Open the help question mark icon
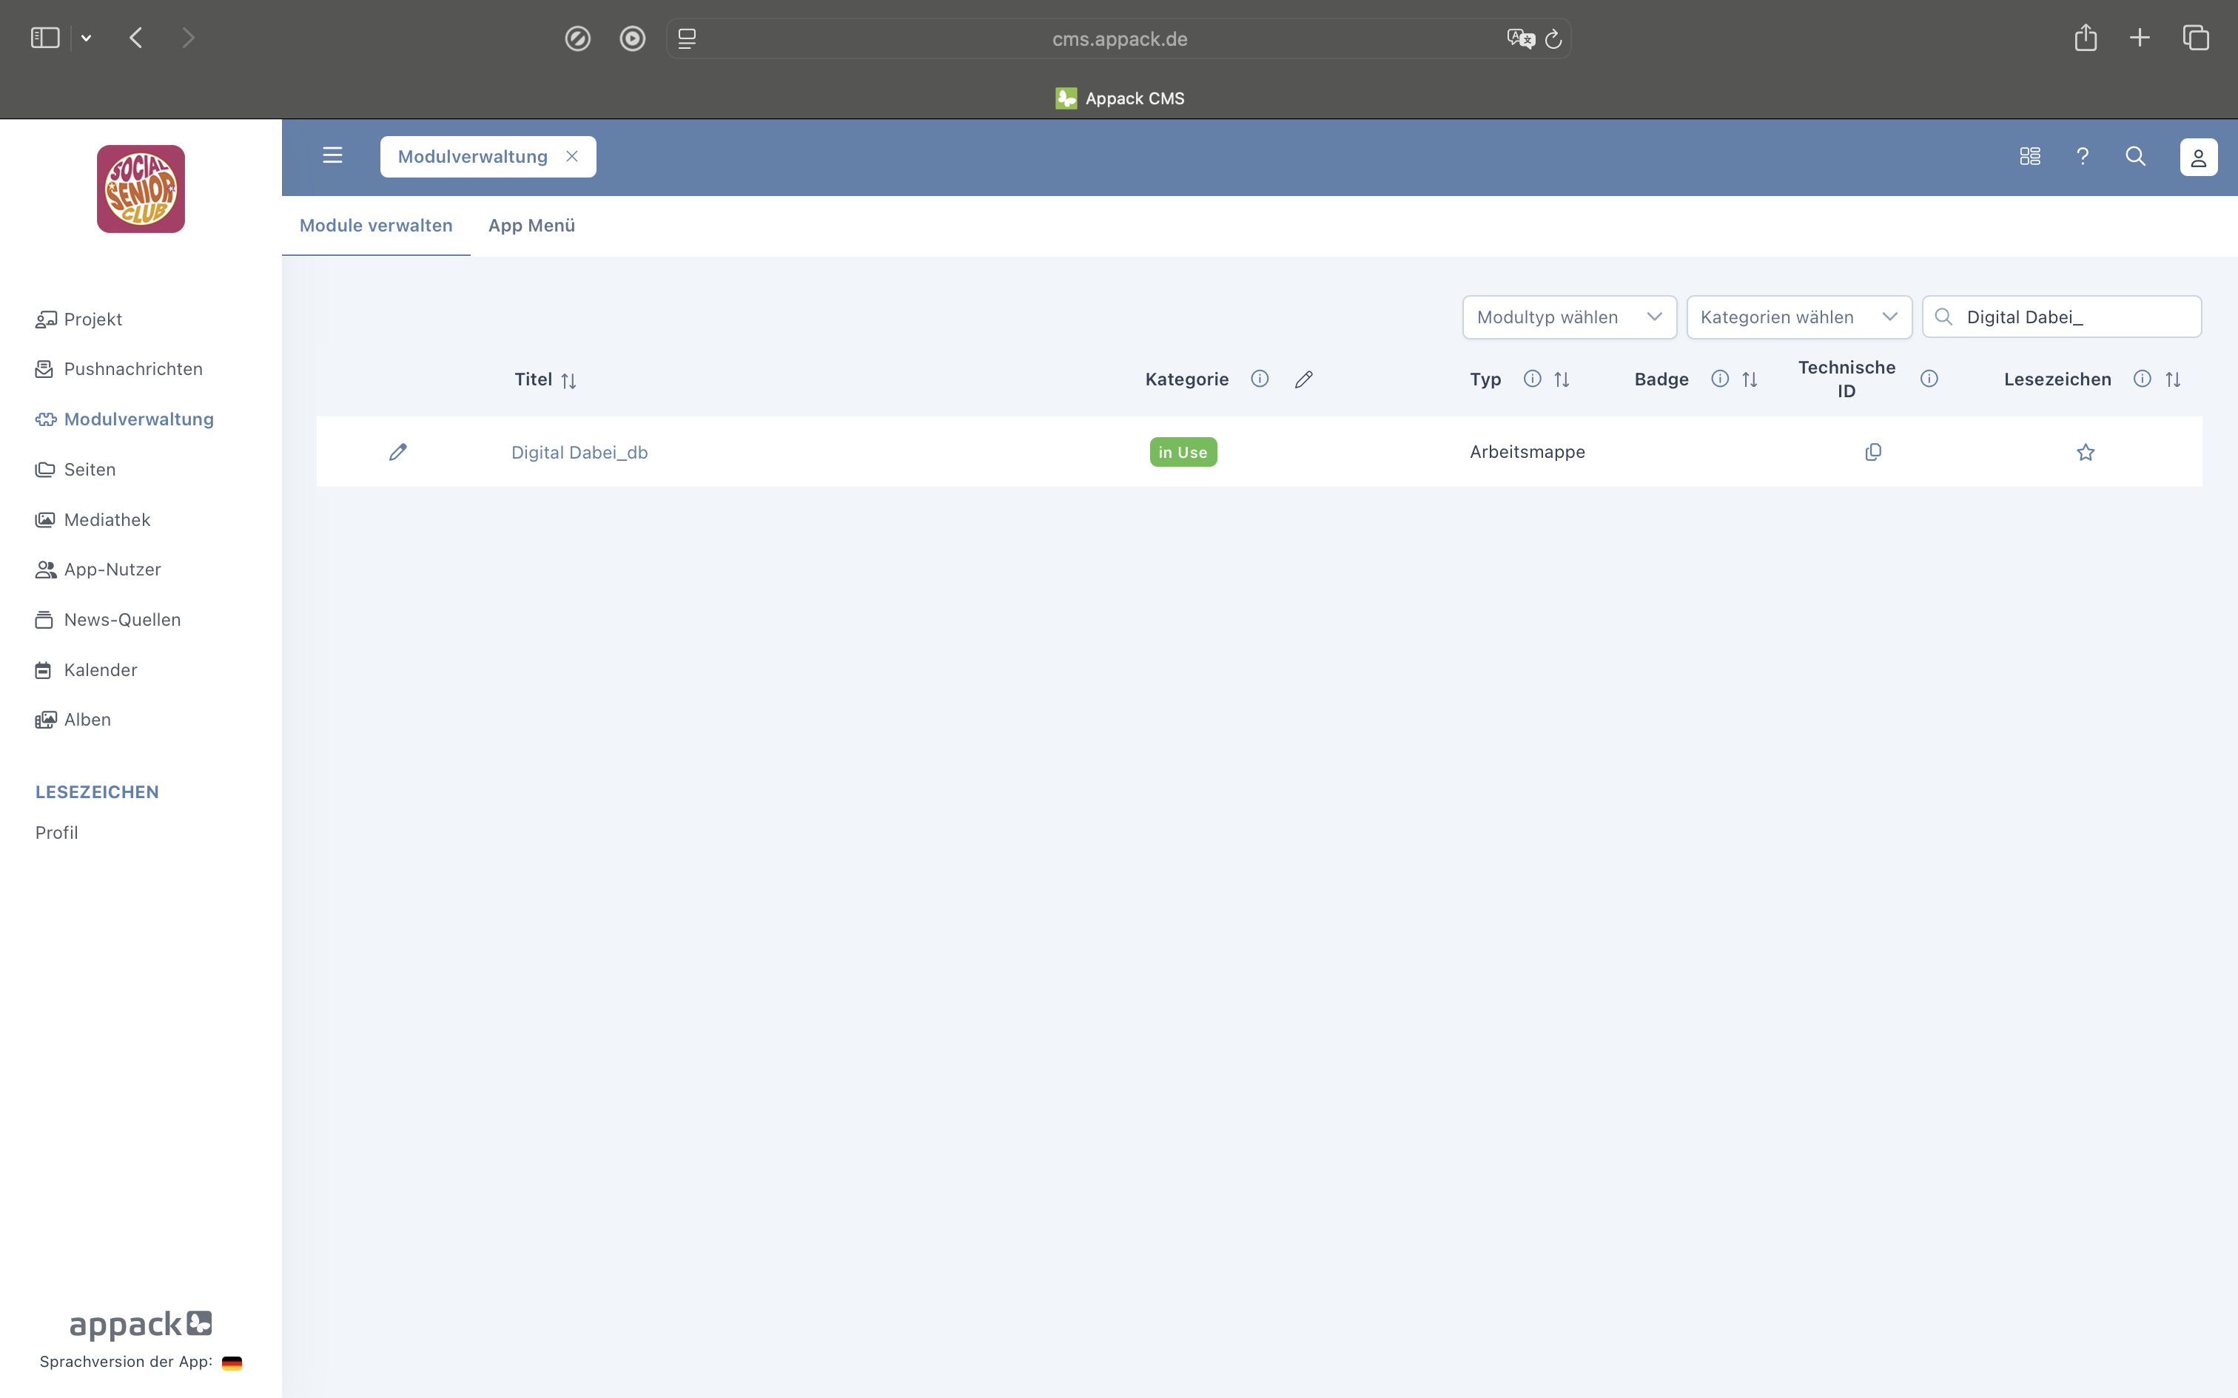This screenshot has height=1398, width=2238. click(2083, 156)
